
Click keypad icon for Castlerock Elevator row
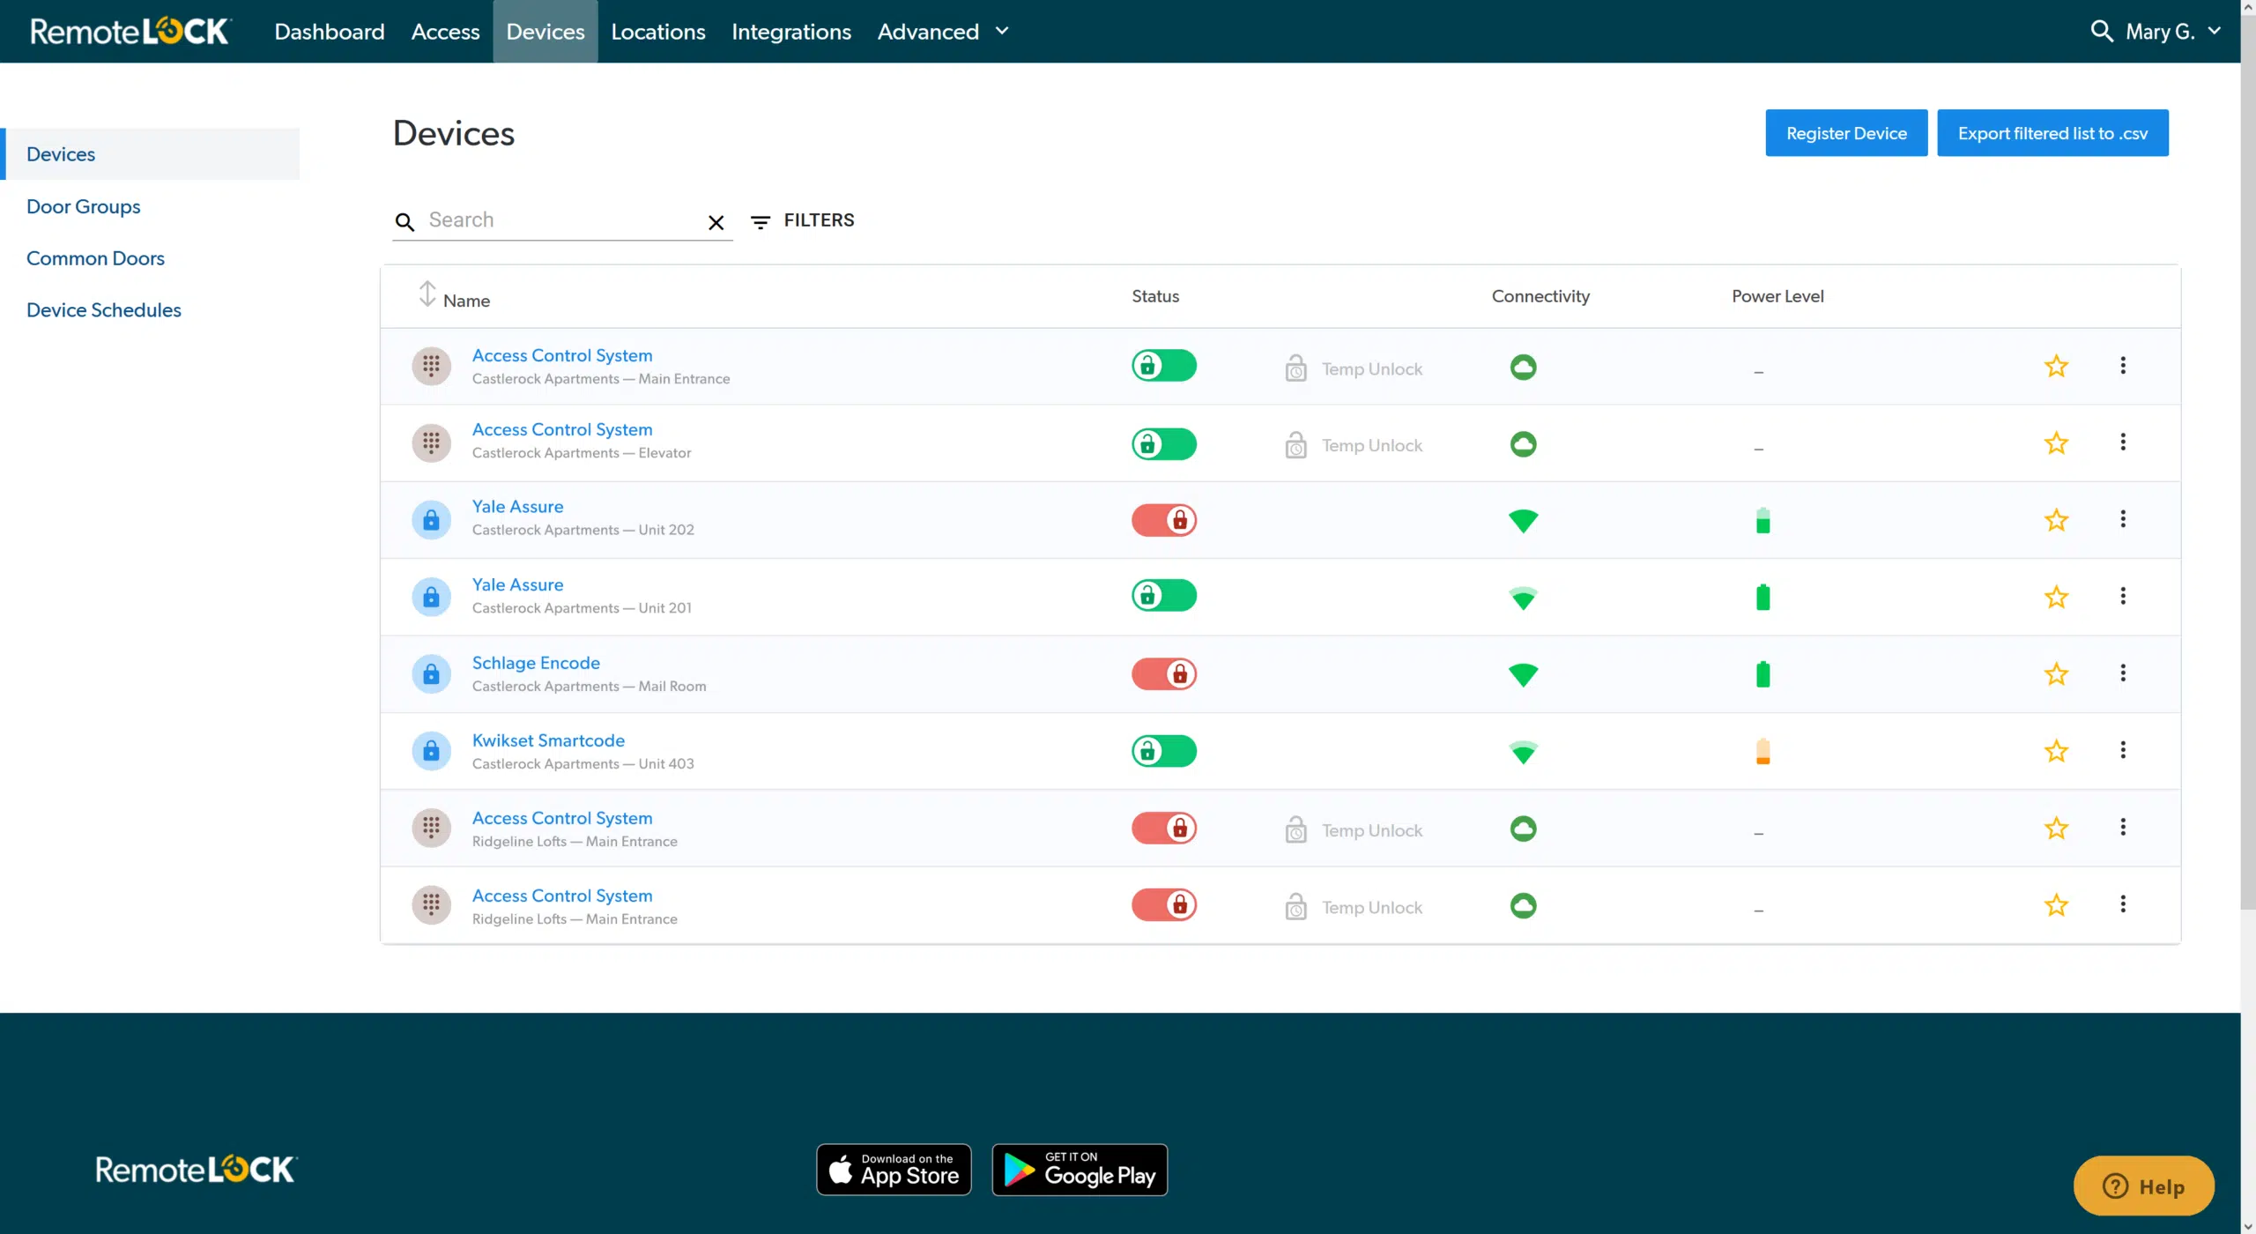431,442
